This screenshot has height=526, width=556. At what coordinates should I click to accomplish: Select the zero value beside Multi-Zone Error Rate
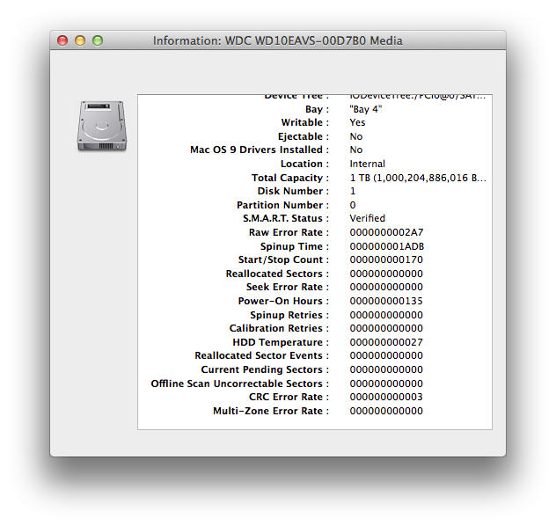click(386, 411)
